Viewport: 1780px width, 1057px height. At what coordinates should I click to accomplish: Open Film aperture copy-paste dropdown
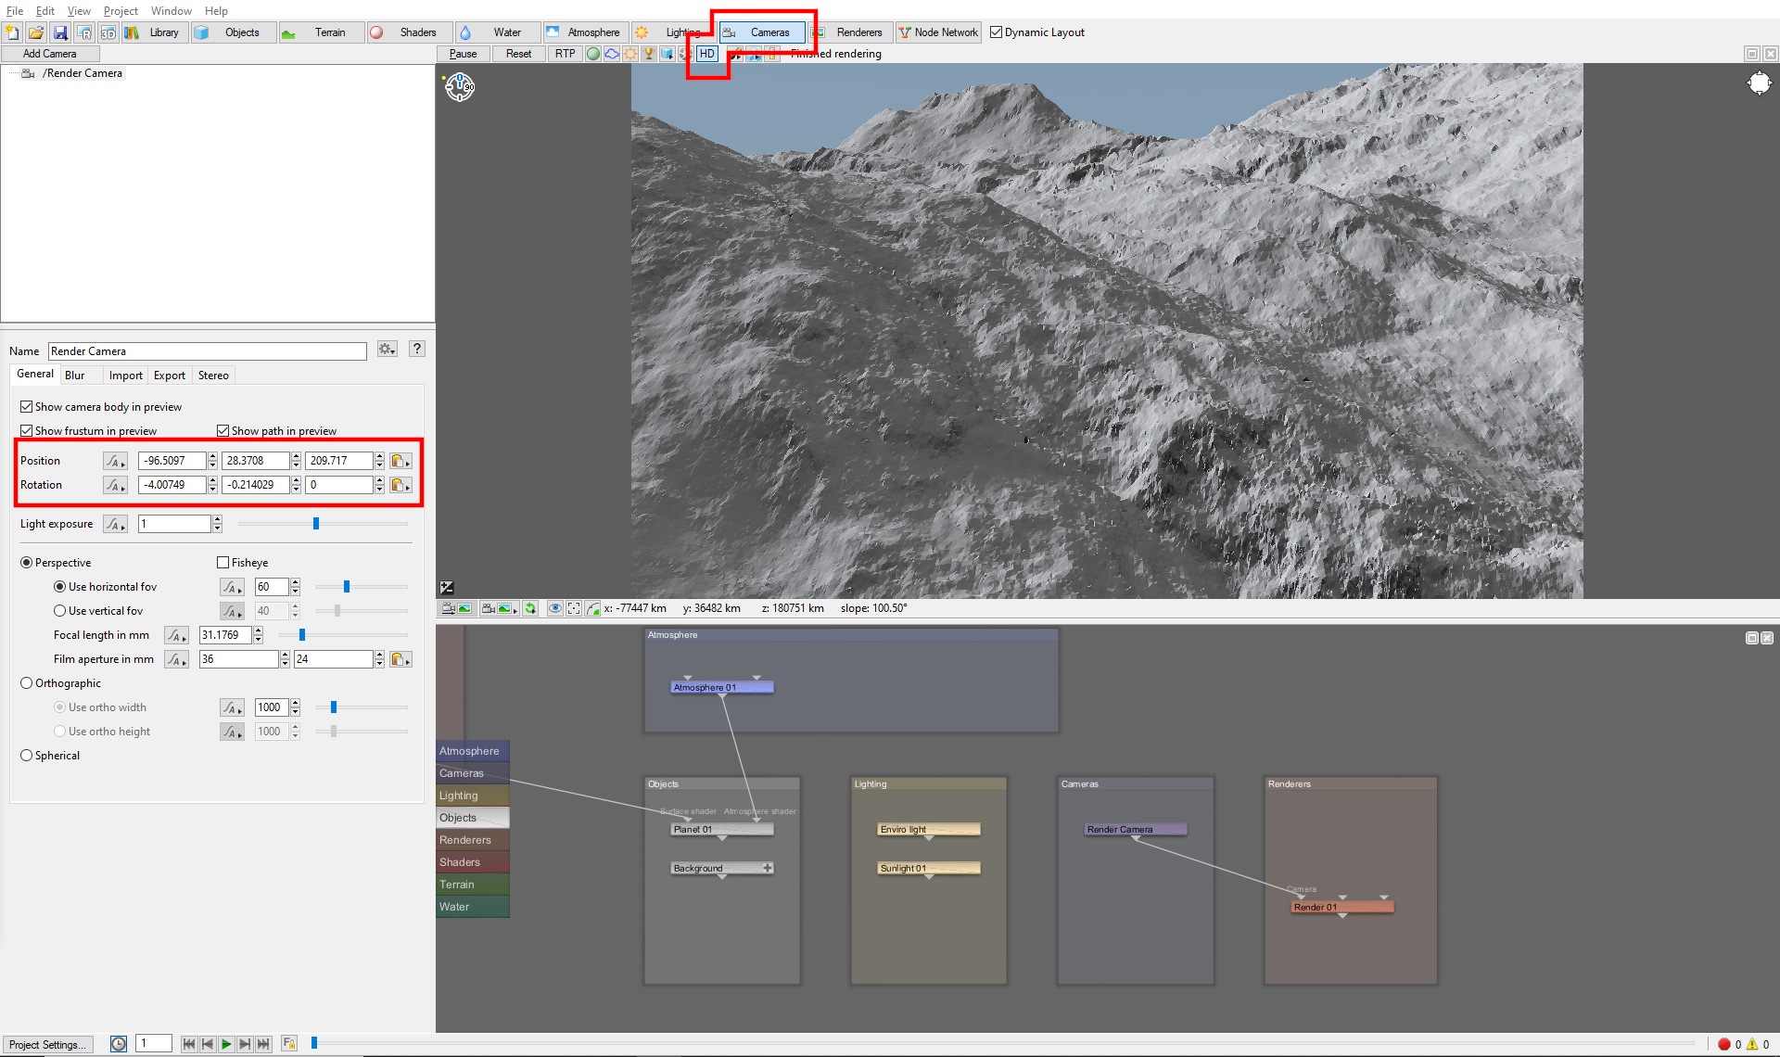400,659
